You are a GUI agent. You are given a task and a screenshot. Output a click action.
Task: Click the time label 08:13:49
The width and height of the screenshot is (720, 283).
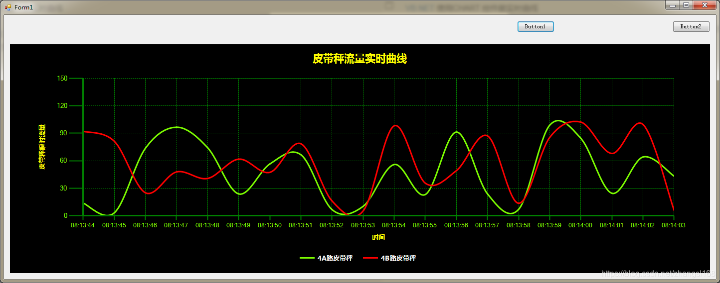238,225
